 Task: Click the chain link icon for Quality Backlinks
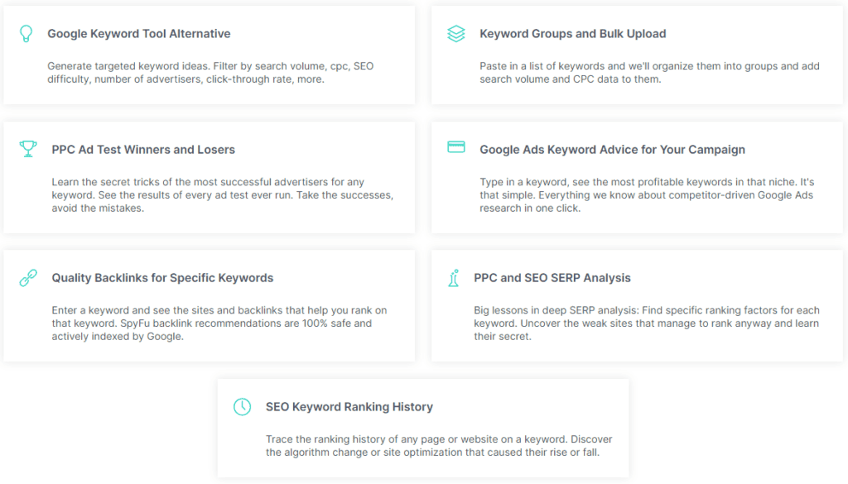(28, 278)
